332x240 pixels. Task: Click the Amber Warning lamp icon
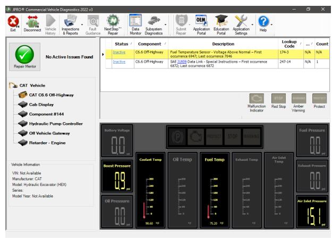tap(299, 99)
